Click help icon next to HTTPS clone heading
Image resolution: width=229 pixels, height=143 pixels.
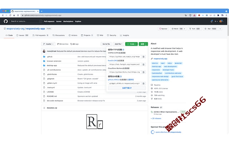(x=123, y=50)
